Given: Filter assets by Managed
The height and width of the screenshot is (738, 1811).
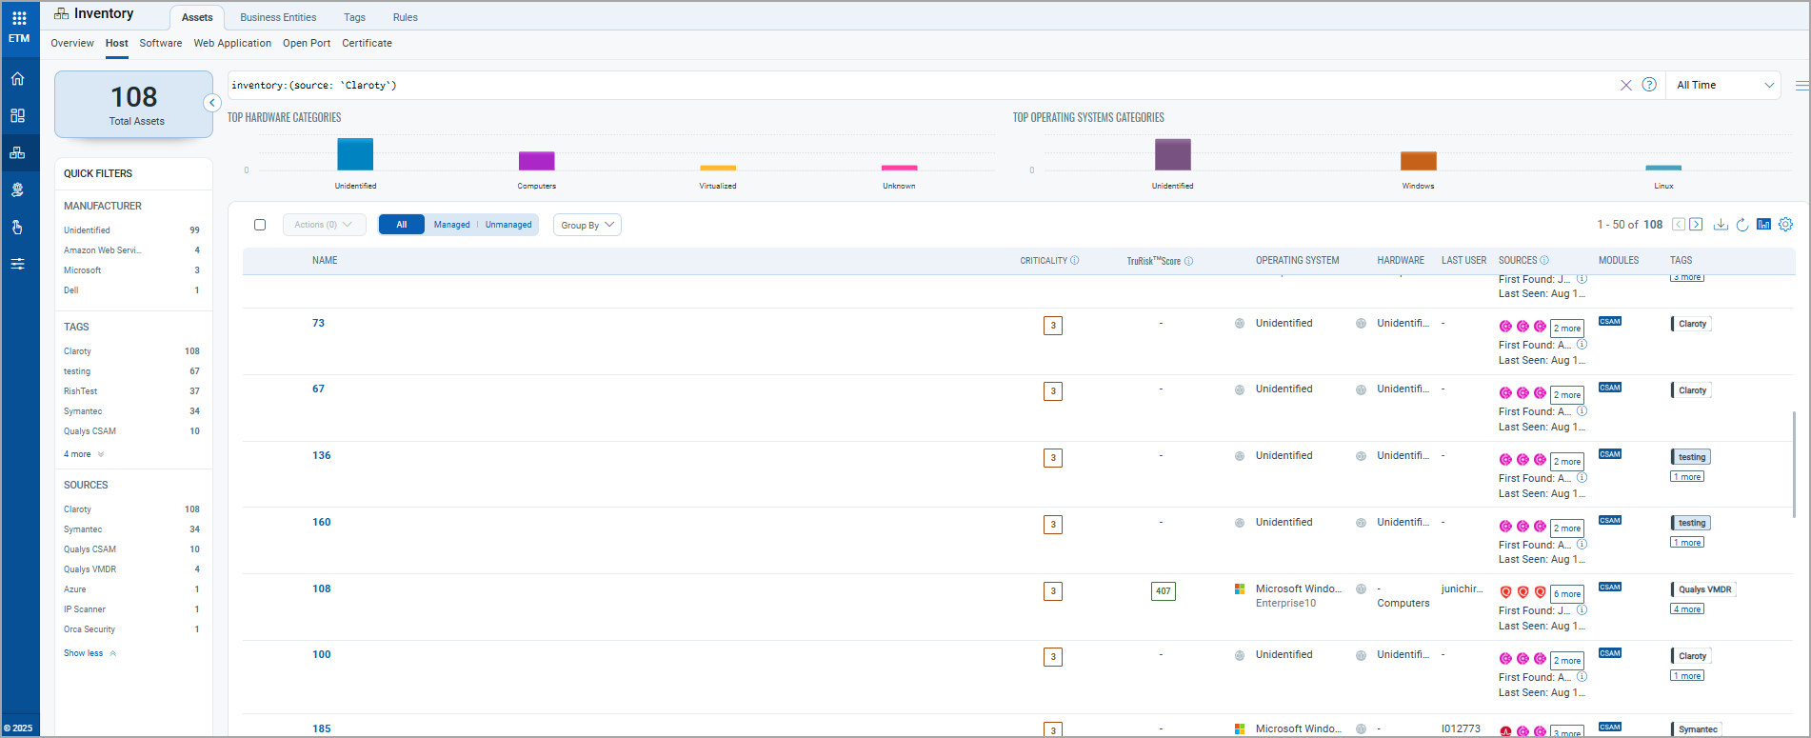Looking at the screenshot, I should pos(451,225).
